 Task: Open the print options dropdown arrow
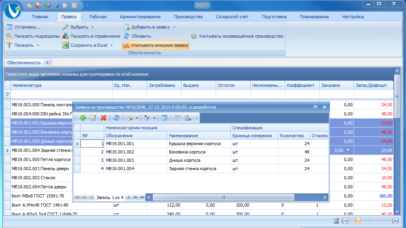click(137, 118)
